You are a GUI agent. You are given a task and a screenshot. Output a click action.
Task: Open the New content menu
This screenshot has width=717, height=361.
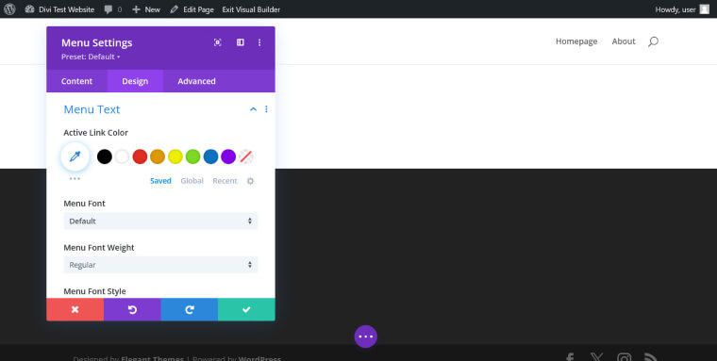[146, 9]
